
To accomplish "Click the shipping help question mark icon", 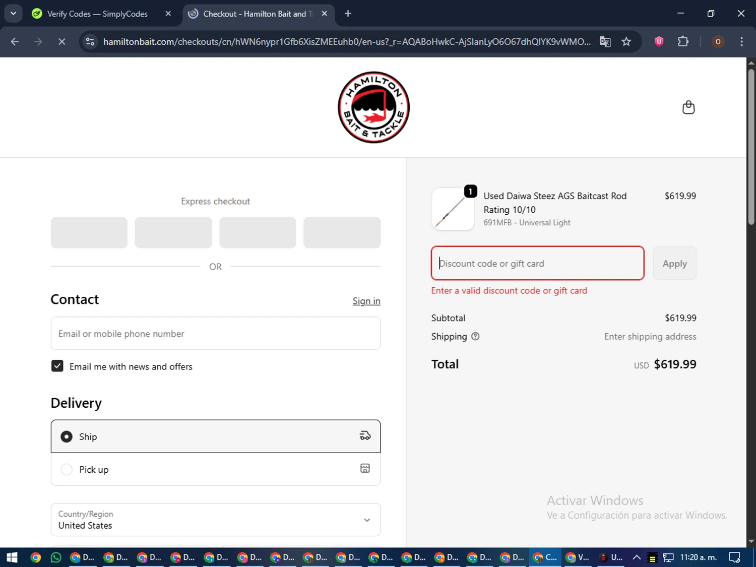I will [x=475, y=337].
